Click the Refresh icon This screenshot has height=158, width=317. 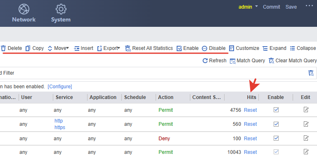coord(205,61)
